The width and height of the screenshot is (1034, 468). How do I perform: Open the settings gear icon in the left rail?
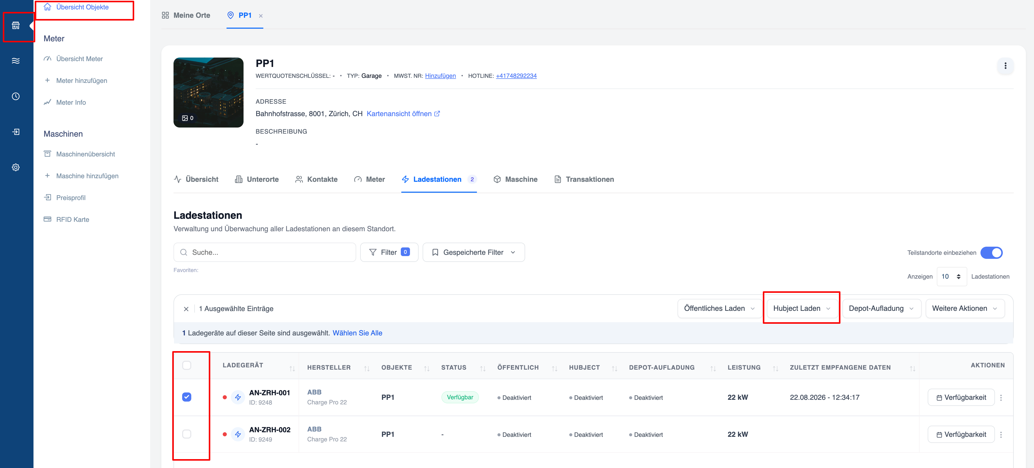(x=16, y=167)
